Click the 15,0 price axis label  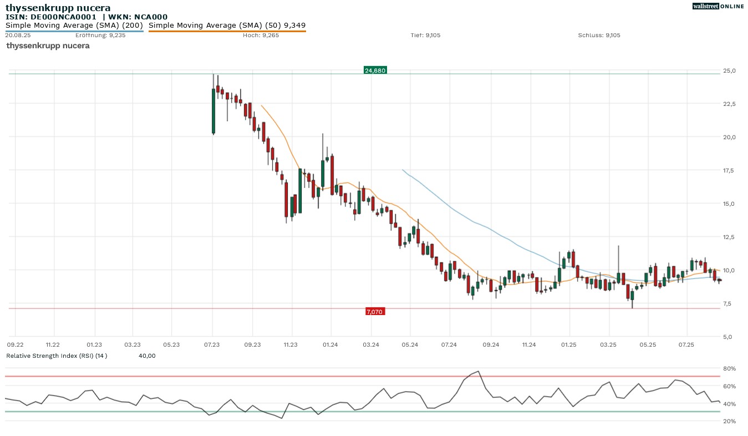(730, 204)
